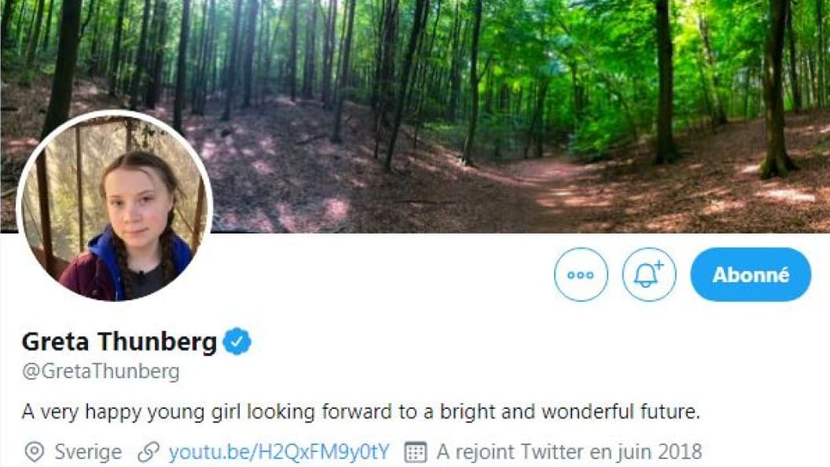830x467 pixels.
Task: Click the bio starting 'A very happy'
Action: click(x=360, y=411)
